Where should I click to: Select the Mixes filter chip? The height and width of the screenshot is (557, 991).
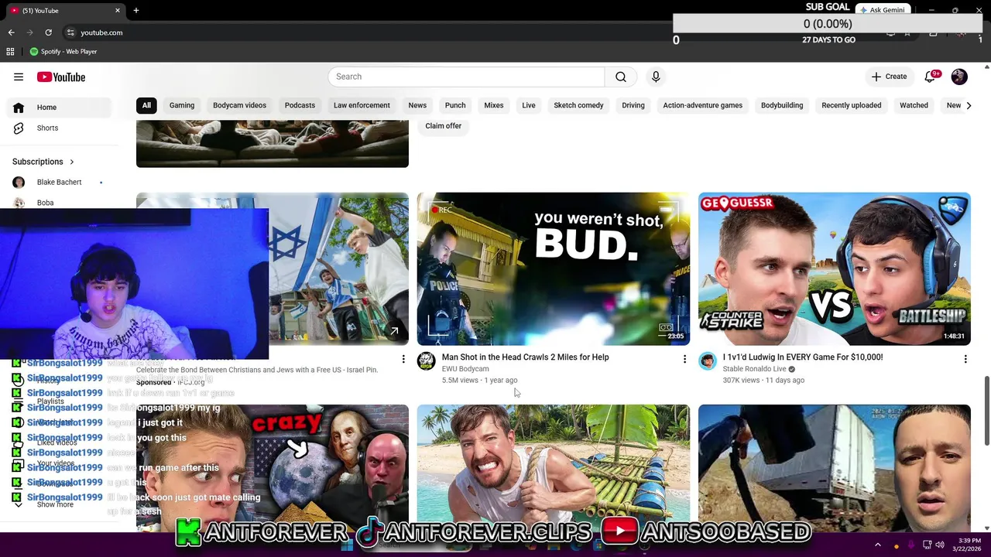coord(494,105)
